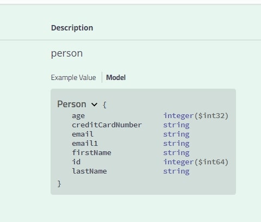The image size is (261, 222).
Task: Click the id property name
Action: [76, 162]
